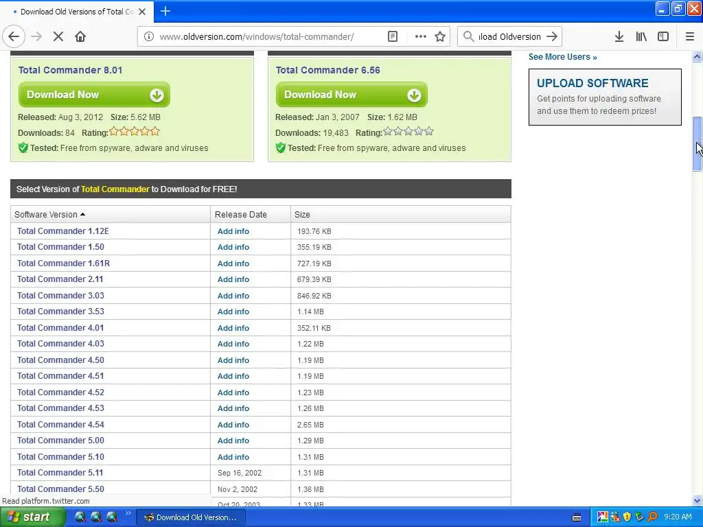Viewport: 703px width, 527px height.
Task: Add info for Total Commander 5.10
Action: (233, 457)
